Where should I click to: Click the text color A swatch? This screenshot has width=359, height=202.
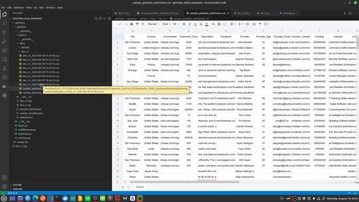pos(206,24)
